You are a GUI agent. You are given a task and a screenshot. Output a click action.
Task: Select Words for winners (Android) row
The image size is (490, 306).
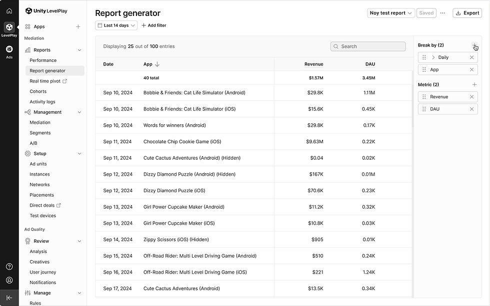(x=253, y=125)
